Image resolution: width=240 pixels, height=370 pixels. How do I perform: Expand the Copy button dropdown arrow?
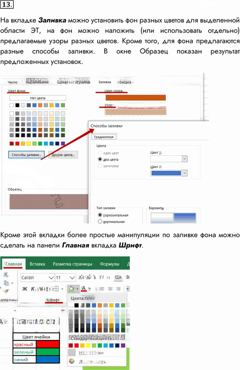point(12,283)
